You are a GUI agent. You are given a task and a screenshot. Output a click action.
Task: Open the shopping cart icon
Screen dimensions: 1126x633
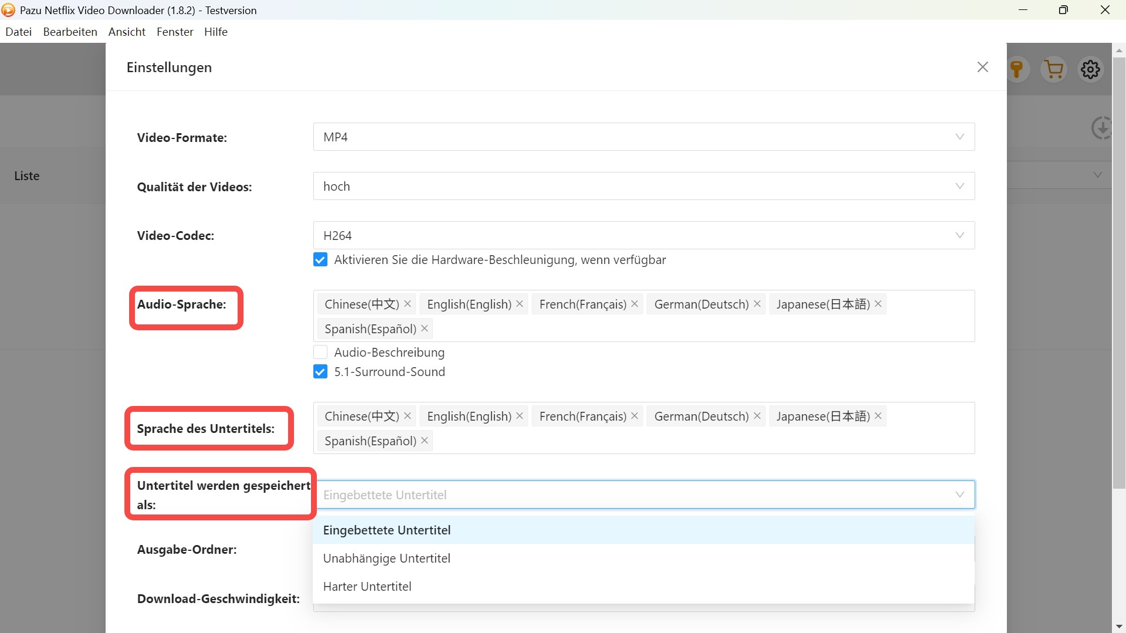1054,69
